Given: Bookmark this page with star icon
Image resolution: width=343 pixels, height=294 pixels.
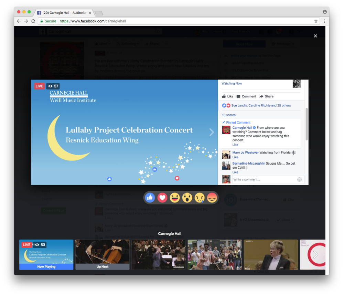Looking at the screenshot, I should pyautogui.click(x=316, y=21).
